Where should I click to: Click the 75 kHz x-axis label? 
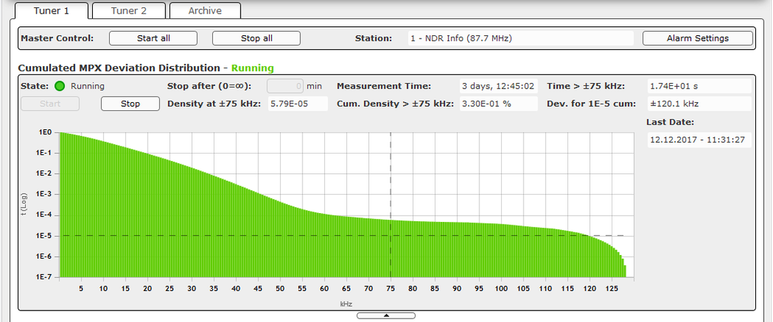pos(391,289)
